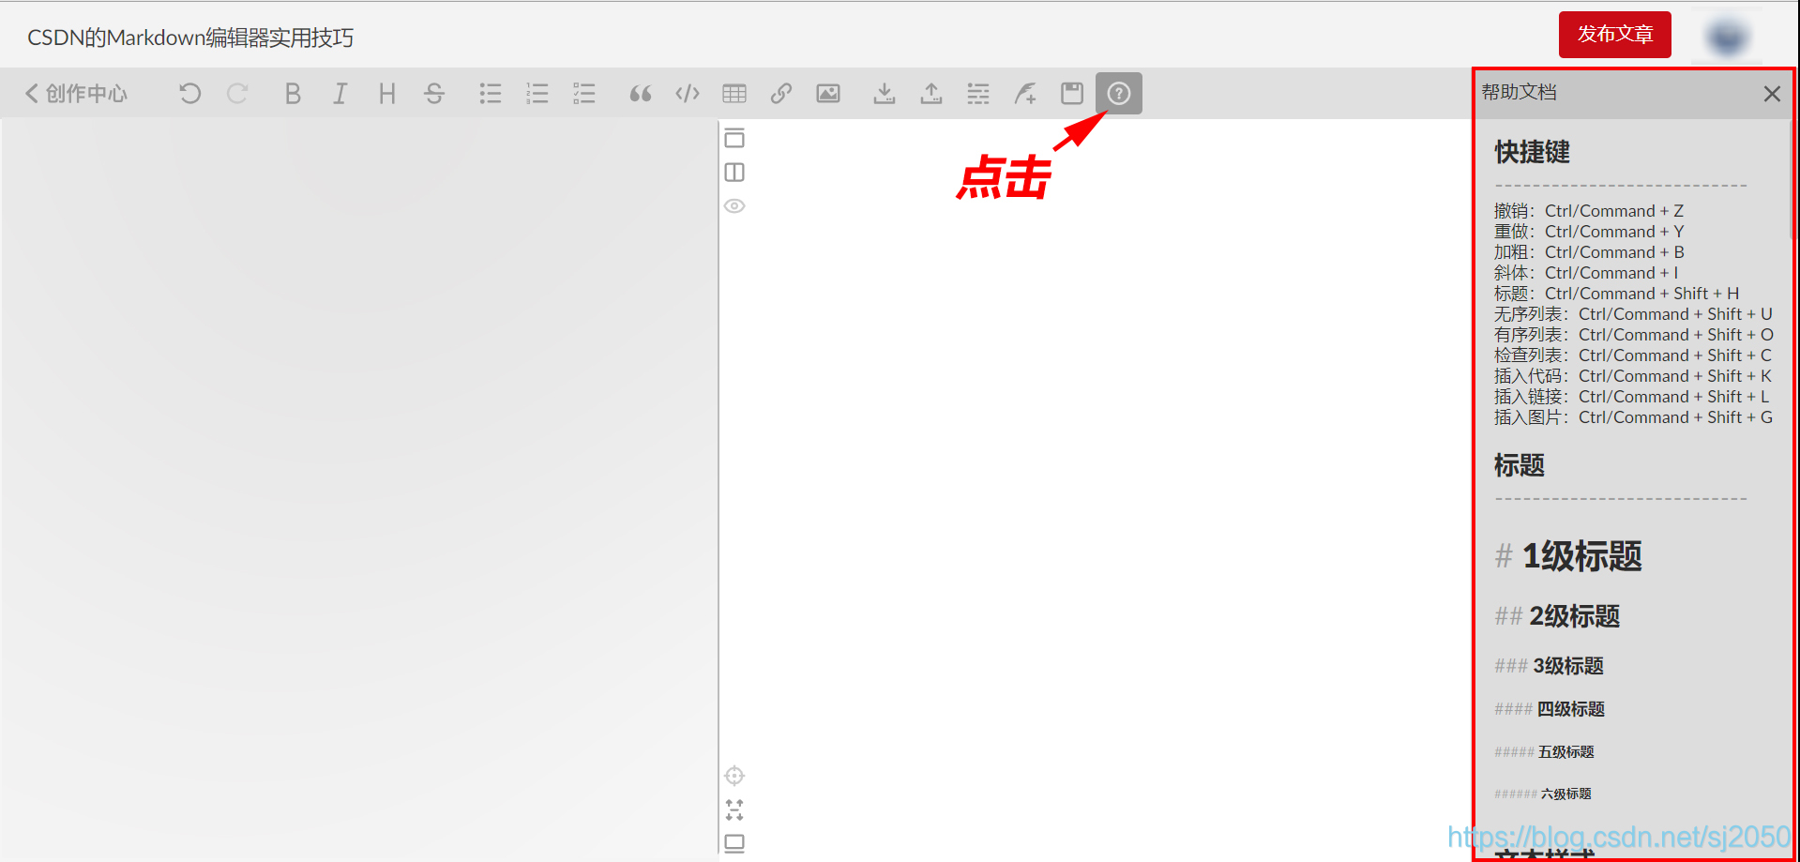This screenshot has height=862, width=1800.
Task: Click the 插入代码 shortcut row
Action: pos(1633,376)
